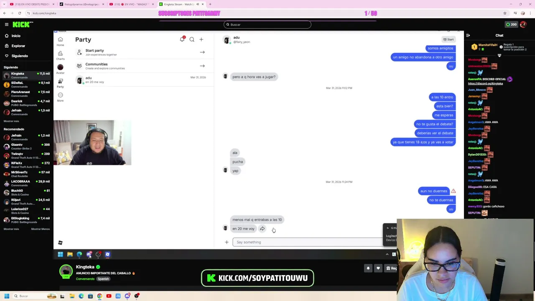
Task: Toggle stream notifications bell
Action: click(x=368, y=268)
